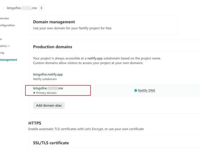The height and width of the screenshot is (150, 200).
Task: Click the bold netlify.app text in description
Action: pyautogui.click(x=95, y=58)
